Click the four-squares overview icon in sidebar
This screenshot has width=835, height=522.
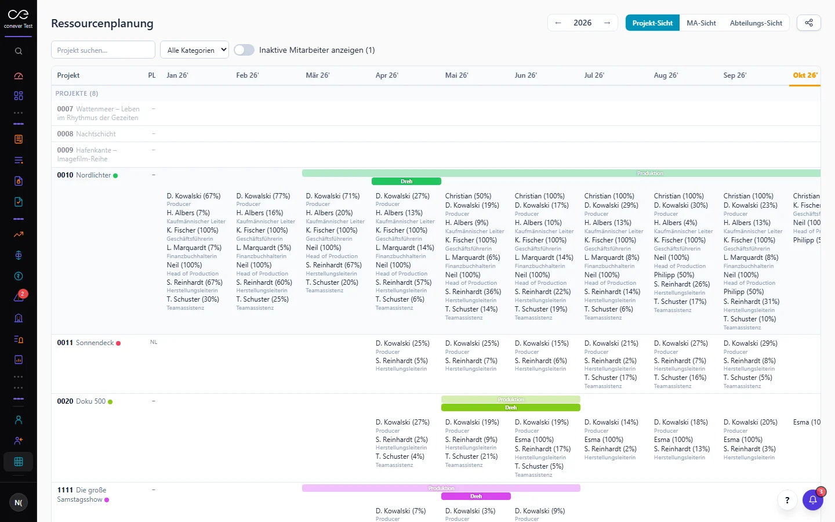[x=19, y=96]
